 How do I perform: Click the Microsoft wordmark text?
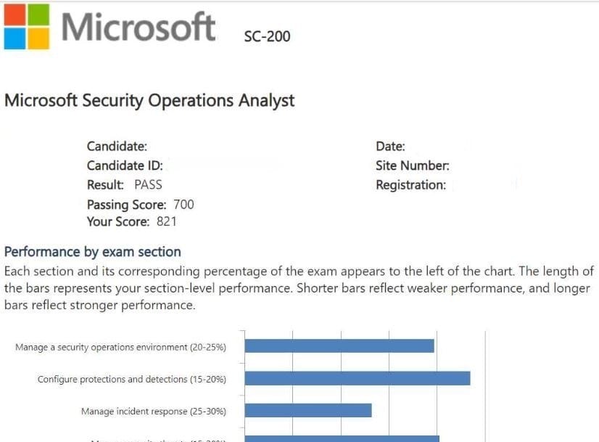click(139, 27)
